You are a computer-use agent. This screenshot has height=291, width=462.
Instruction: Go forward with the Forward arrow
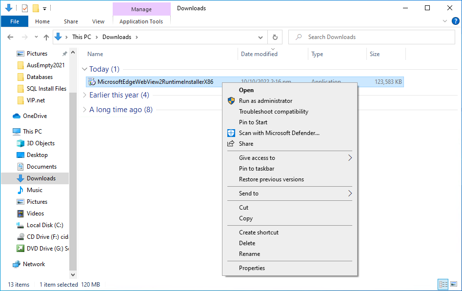coord(25,37)
